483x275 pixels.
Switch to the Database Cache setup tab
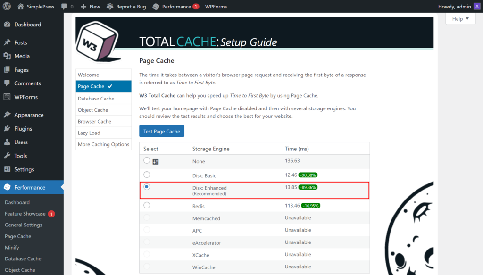pos(97,98)
